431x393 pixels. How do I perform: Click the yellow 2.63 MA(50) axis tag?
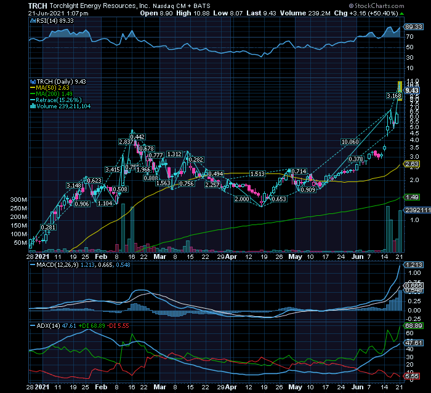411,164
